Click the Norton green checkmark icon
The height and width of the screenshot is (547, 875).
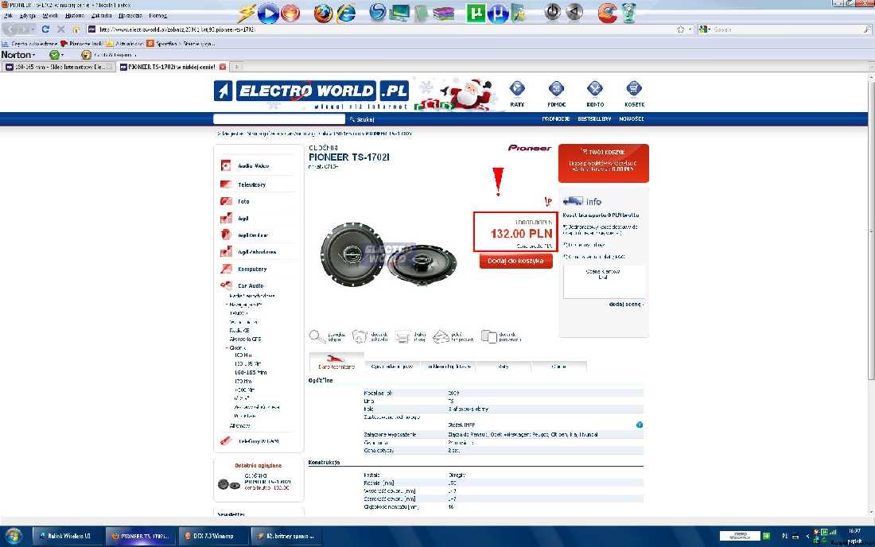pos(54,55)
